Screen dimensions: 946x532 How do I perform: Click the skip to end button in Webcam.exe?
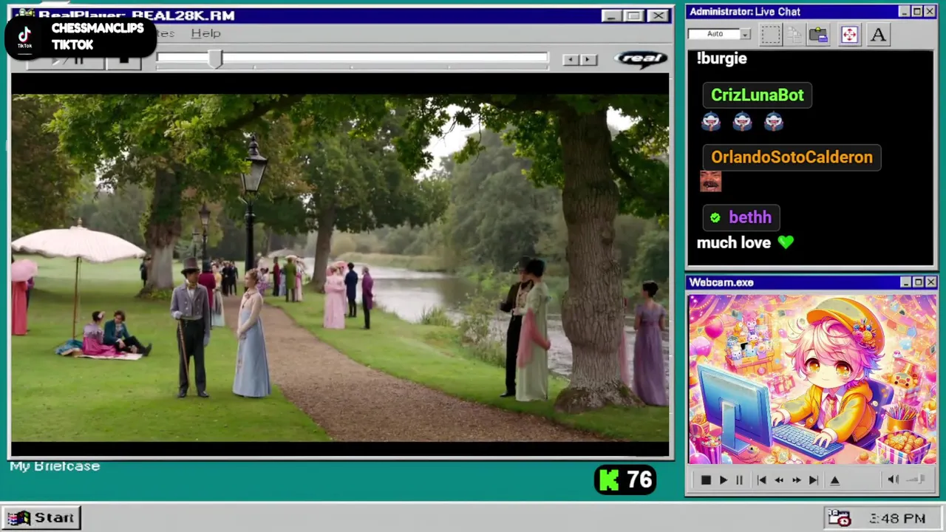coord(813,480)
